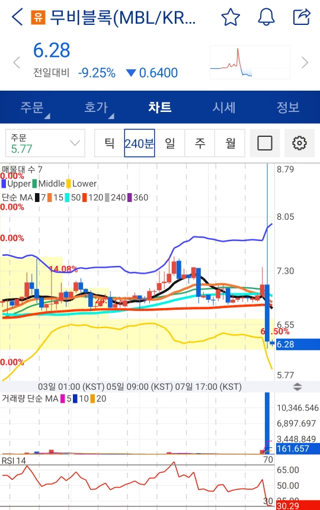Open the 시세 tab
320x510 pixels.
[x=224, y=107]
